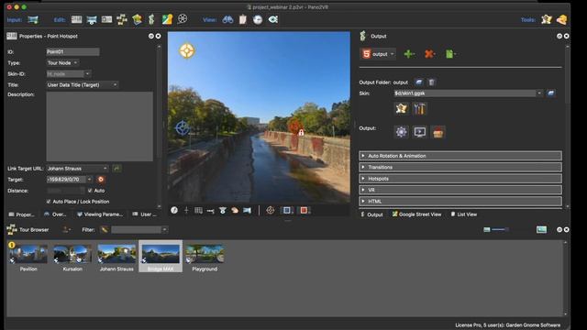The height and width of the screenshot is (330, 587).
Task: Open Tour Browser icon in the Edit toolbar
Action: click(122, 19)
